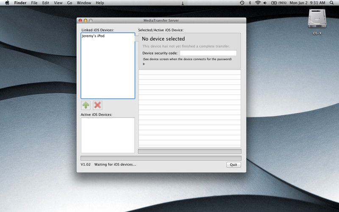This screenshot has width=339, height=212.
Task: Click the 'No device selected' heading
Action: [x=164, y=39]
